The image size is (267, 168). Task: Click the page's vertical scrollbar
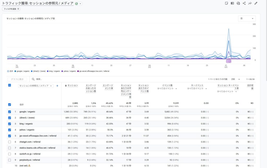[266, 41]
